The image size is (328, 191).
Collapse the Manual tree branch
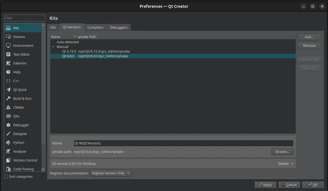pyautogui.click(x=53, y=47)
